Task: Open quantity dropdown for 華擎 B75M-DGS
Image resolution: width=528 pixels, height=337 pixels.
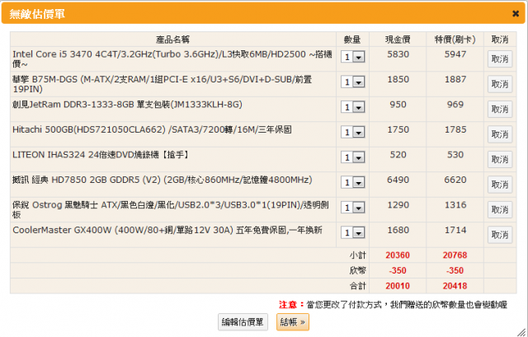Action: tap(352, 82)
